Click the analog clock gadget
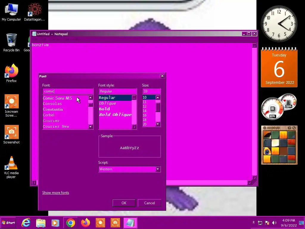 click(x=279, y=24)
